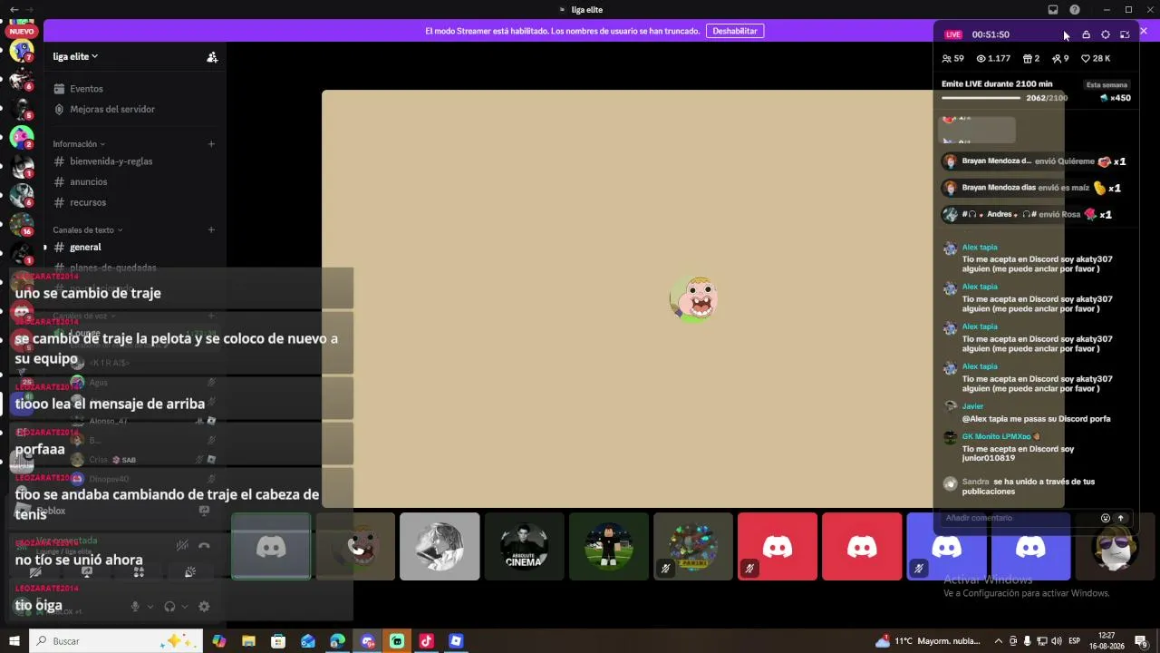Screen dimensions: 1160x653
Task: Click Brayan Mendoza Quiéreme gift entry
Action: click(1034, 161)
